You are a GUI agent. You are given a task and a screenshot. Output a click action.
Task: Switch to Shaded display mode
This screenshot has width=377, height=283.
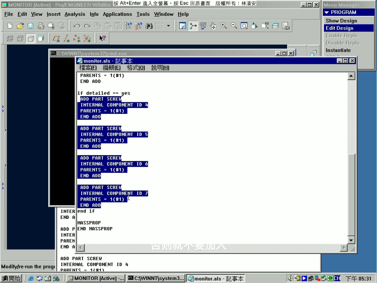(x=41, y=39)
